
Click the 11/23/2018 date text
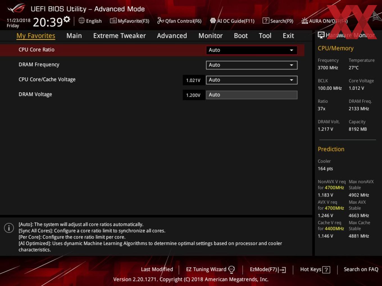click(19, 20)
